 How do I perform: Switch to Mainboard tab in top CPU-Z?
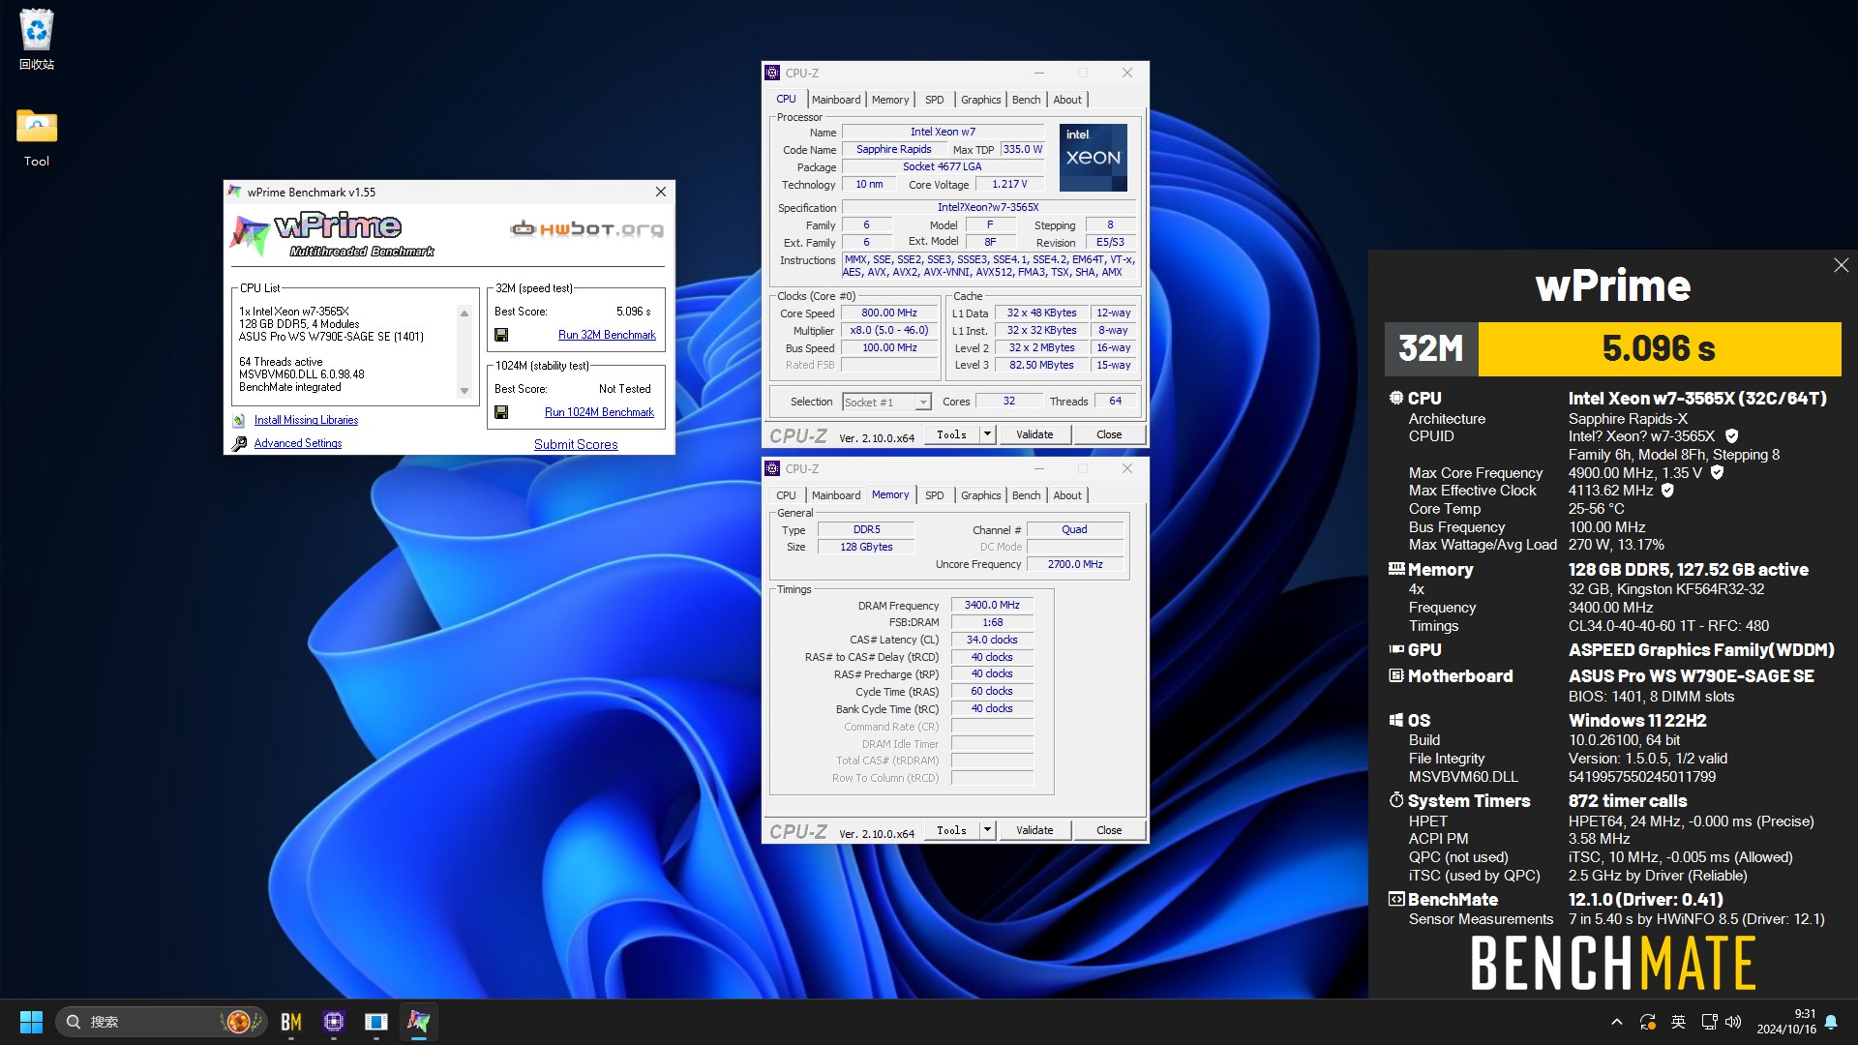coord(836,100)
